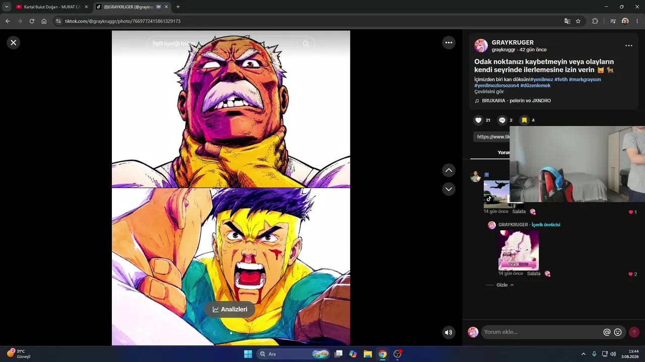The image size is (645, 362).
Task: Open the #yenilmez hashtag
Action: click(541, 79)
